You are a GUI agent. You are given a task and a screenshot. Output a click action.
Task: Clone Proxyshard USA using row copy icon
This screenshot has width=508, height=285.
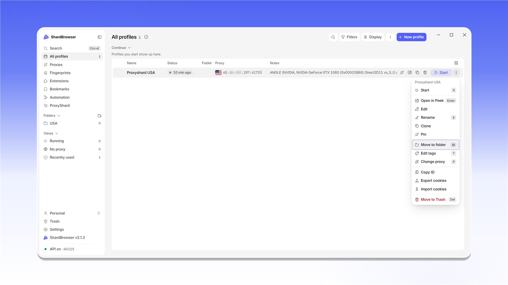click(417, 73)
